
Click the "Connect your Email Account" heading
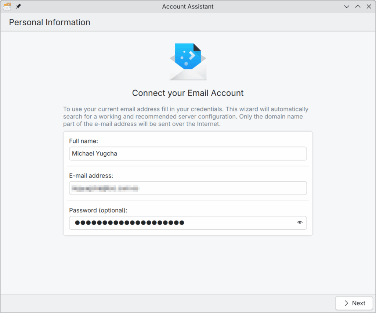(188, 93)
